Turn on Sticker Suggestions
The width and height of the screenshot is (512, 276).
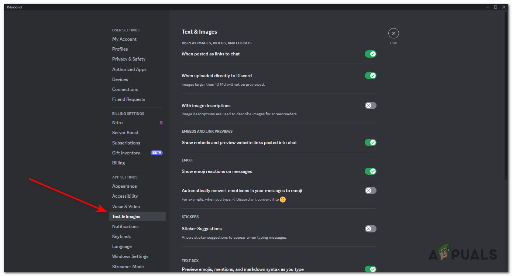tap(370, 229)
